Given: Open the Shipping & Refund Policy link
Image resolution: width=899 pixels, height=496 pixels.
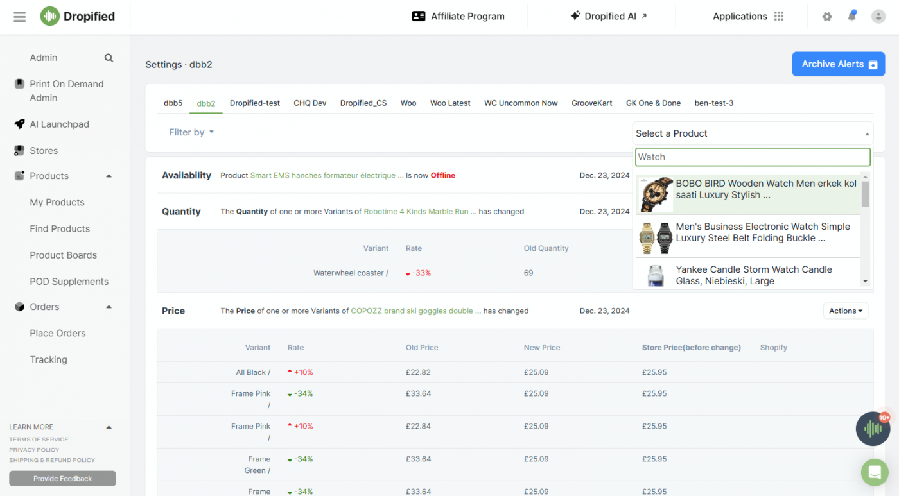Looking at the screenshot, I should (x=52, y=460).
